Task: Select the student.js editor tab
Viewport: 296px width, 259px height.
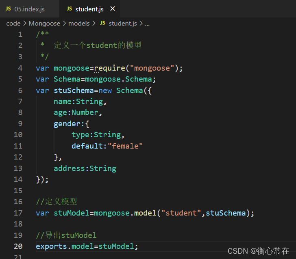Action: tap(89, 9)
